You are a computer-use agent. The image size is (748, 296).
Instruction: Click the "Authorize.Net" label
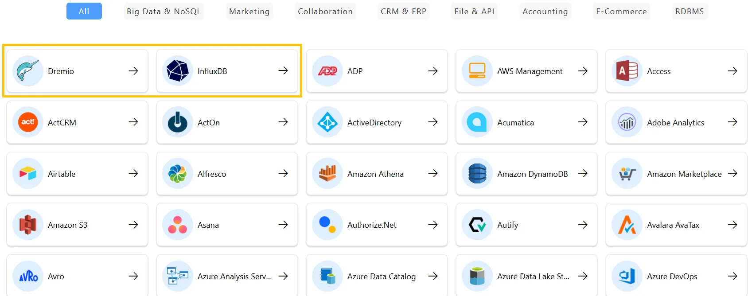[x=372, y=225]
